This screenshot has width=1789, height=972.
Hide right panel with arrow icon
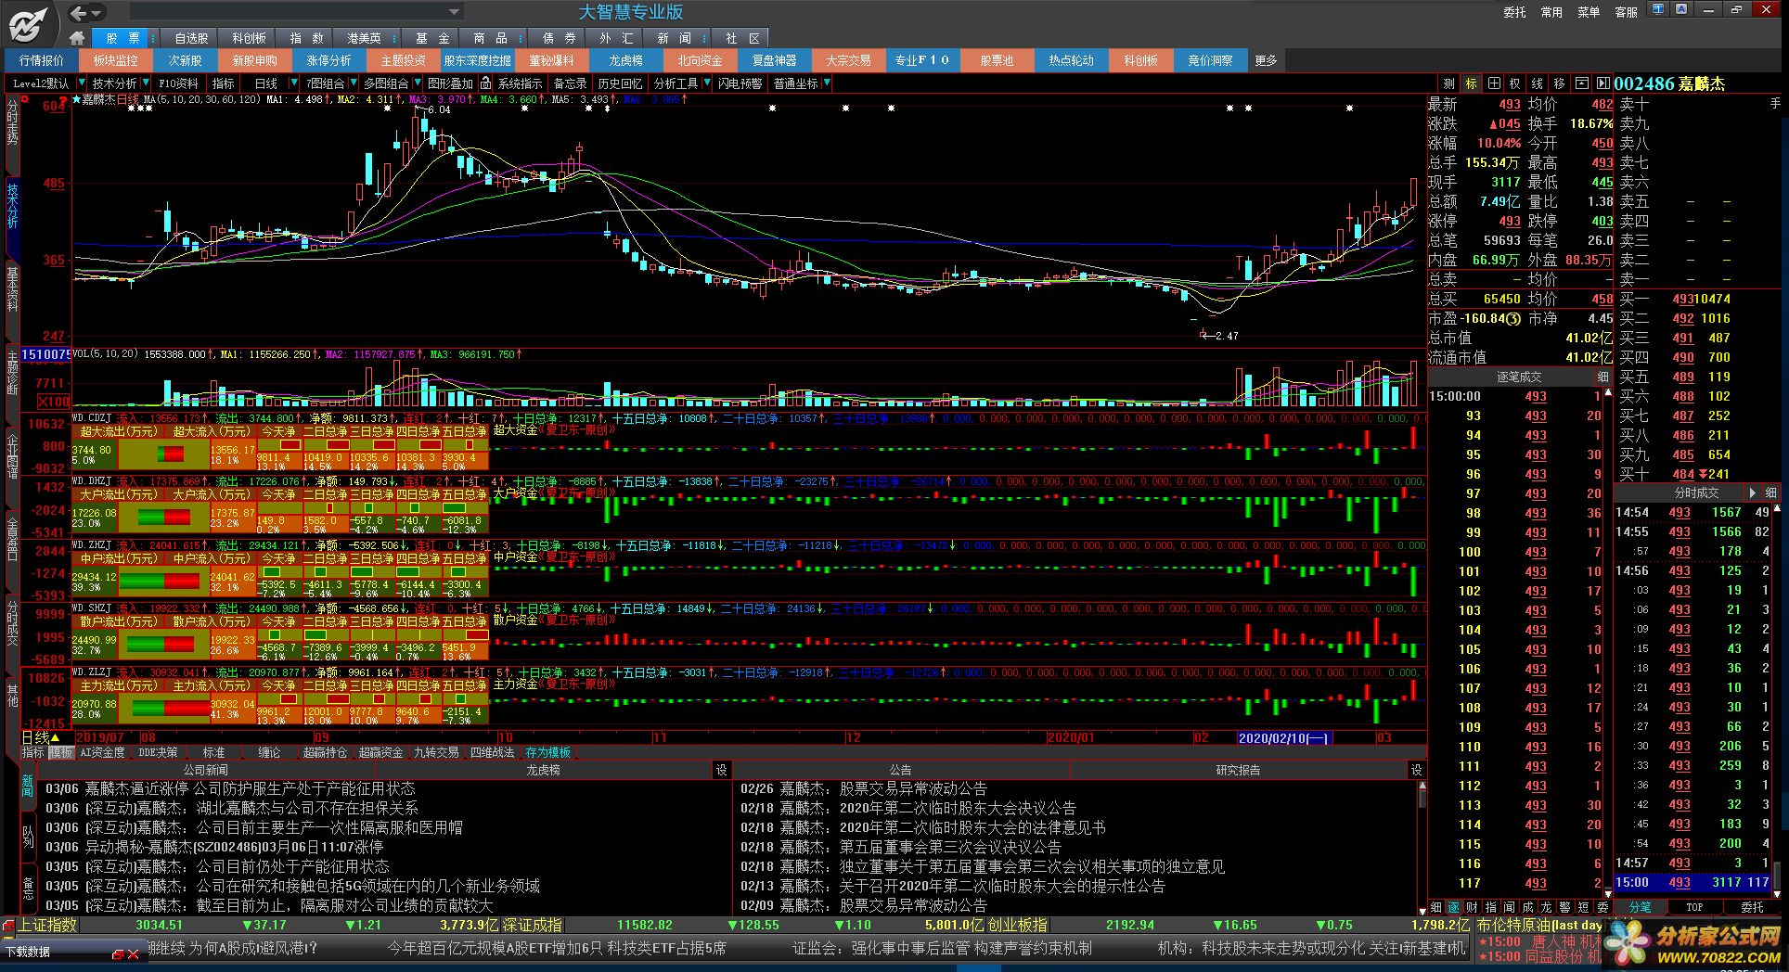click(1602, 83)
